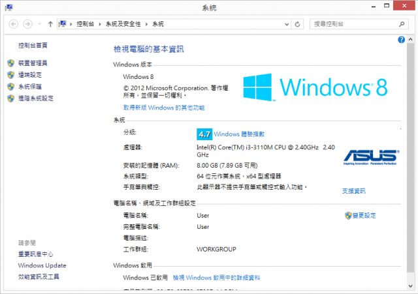This screenshot has width=418, height=294.
Task: Open address bar history dropdown
Action: (287, 24)
